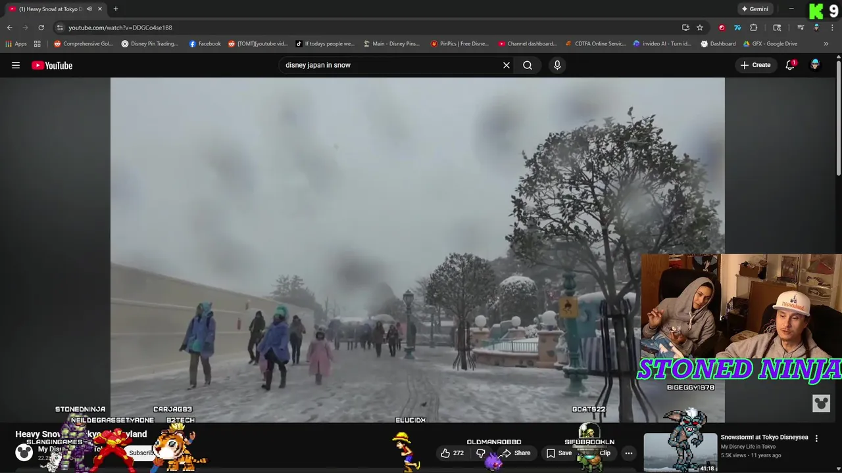Open the Snowstorm Disneysea video thumbnail
This screenshot has width=842, height=473.
pyautogui.click(x=680, y=452)
